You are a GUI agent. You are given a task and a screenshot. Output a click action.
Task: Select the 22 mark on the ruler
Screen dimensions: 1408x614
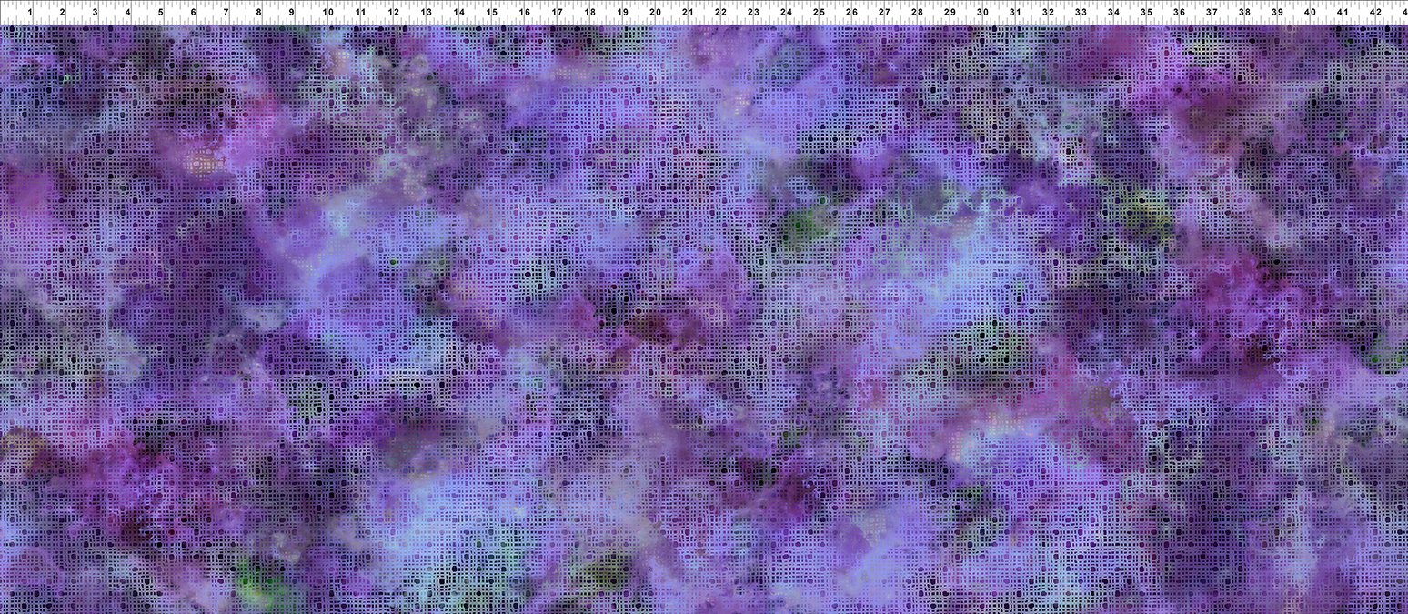point(720,13)
